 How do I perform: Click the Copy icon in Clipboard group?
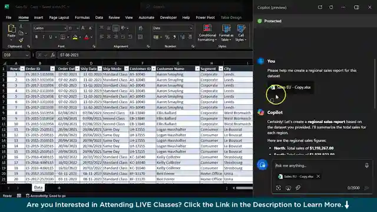[21, 33]
